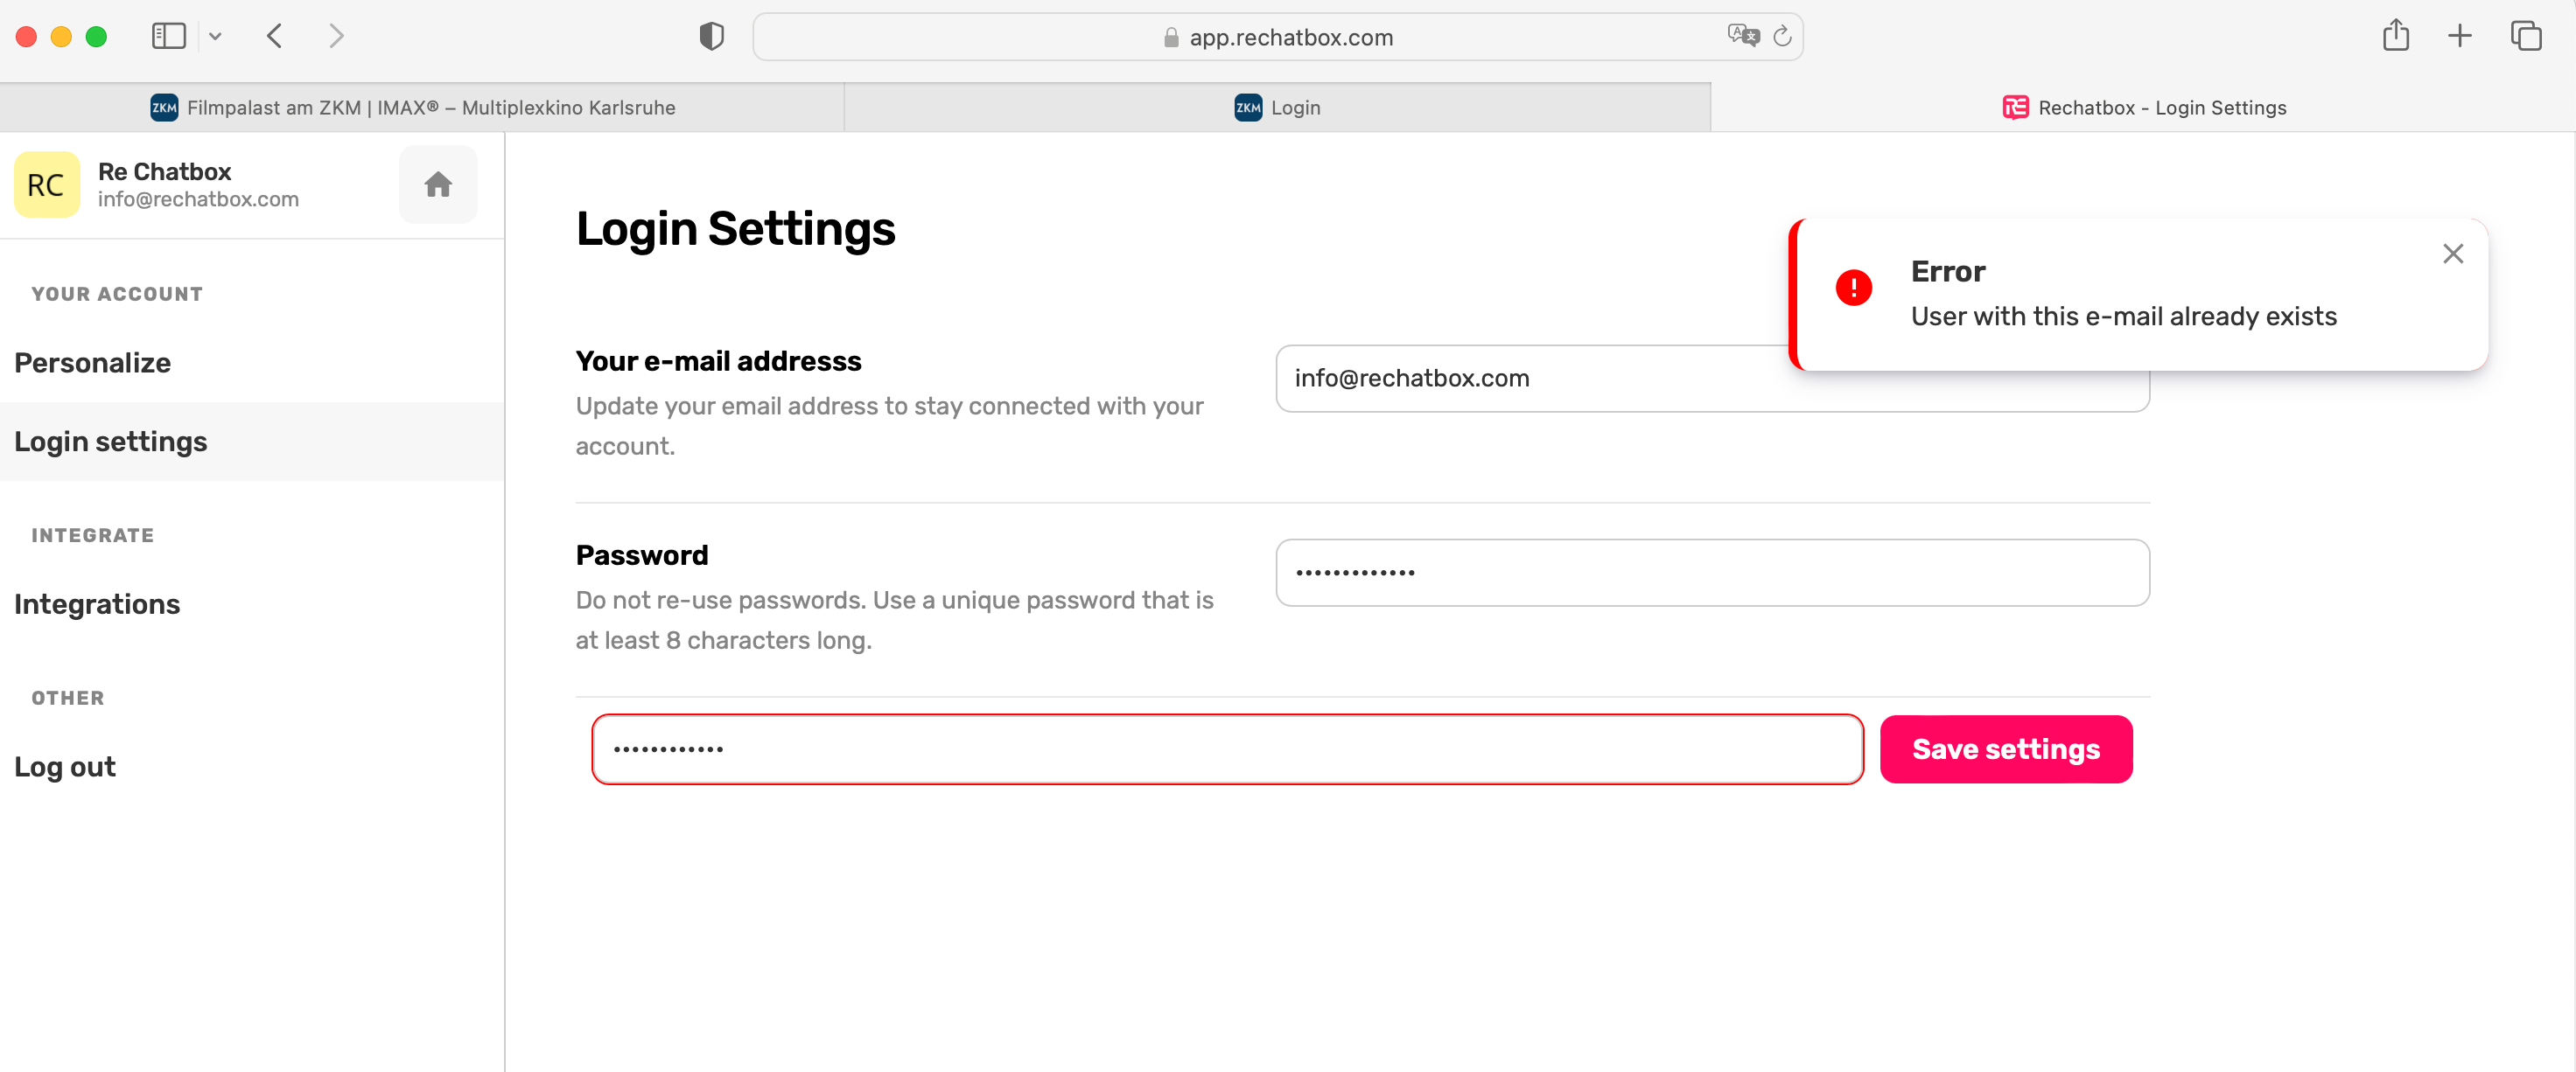Open a new tab with plus icon
This screenshot has width=2576, height=1072.
point(2459,37)
